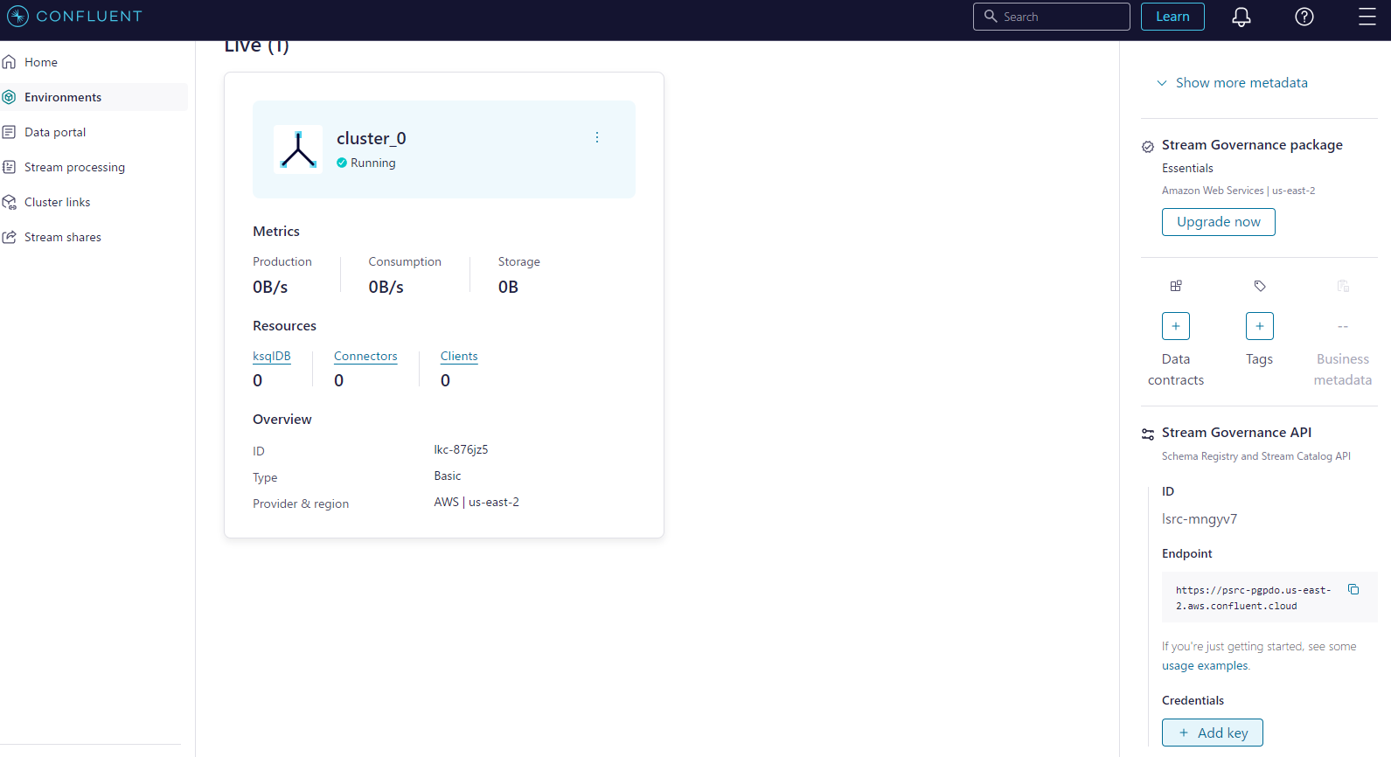
Task: Open the Clients link
Action: [x=459, y=356]
